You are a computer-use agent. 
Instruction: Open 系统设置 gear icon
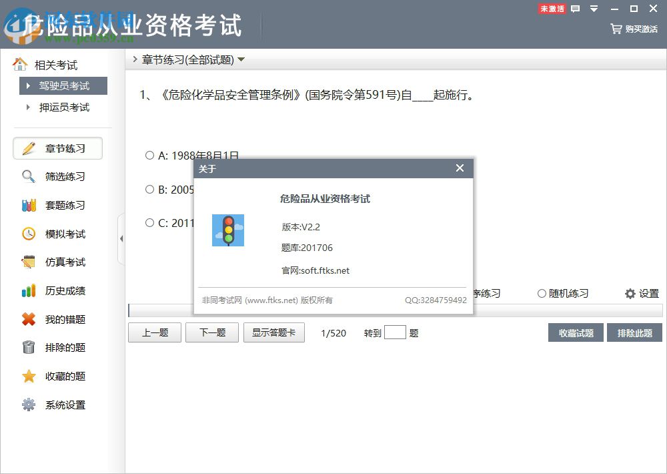coord(28,405)
